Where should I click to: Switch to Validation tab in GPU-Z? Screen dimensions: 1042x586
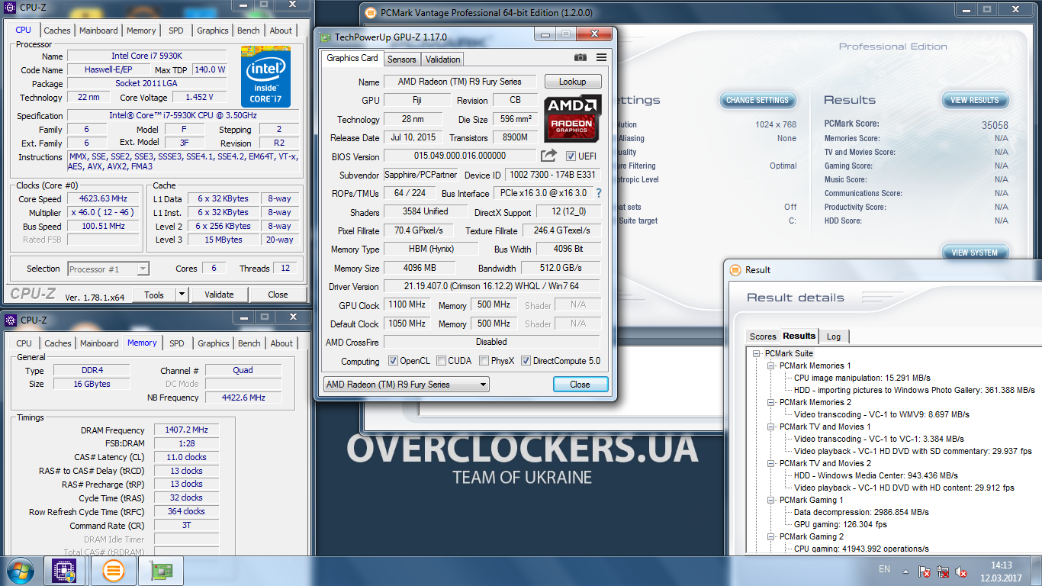pyautogui.click(x=442, y=60)
